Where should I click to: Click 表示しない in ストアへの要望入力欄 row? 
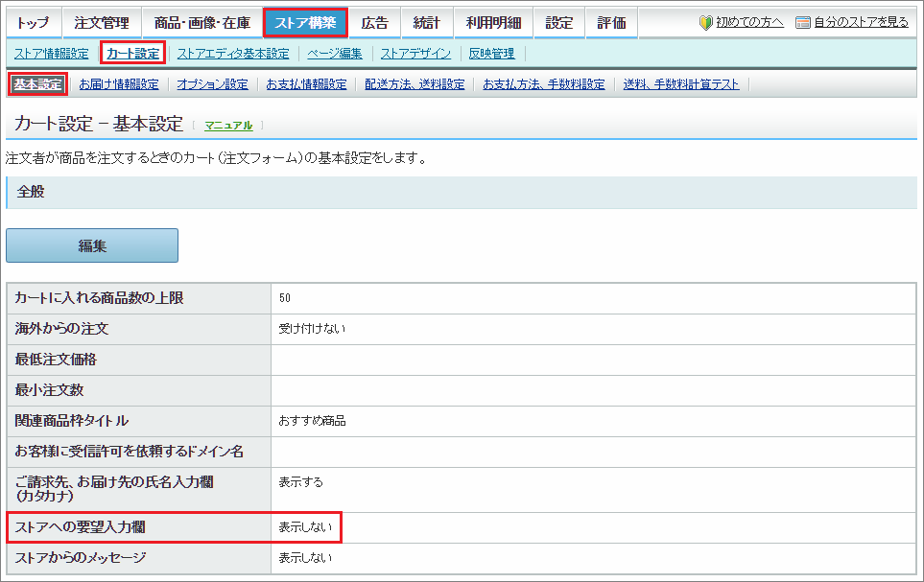click(x=305, y=527)
